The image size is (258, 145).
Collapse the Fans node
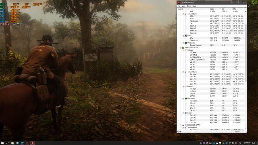point(183,36)
